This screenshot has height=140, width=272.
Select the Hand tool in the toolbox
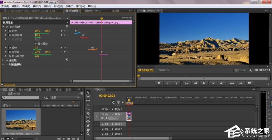click(88, 130)
